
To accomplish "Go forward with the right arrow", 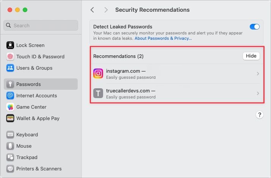I will [x=106, y=10].
